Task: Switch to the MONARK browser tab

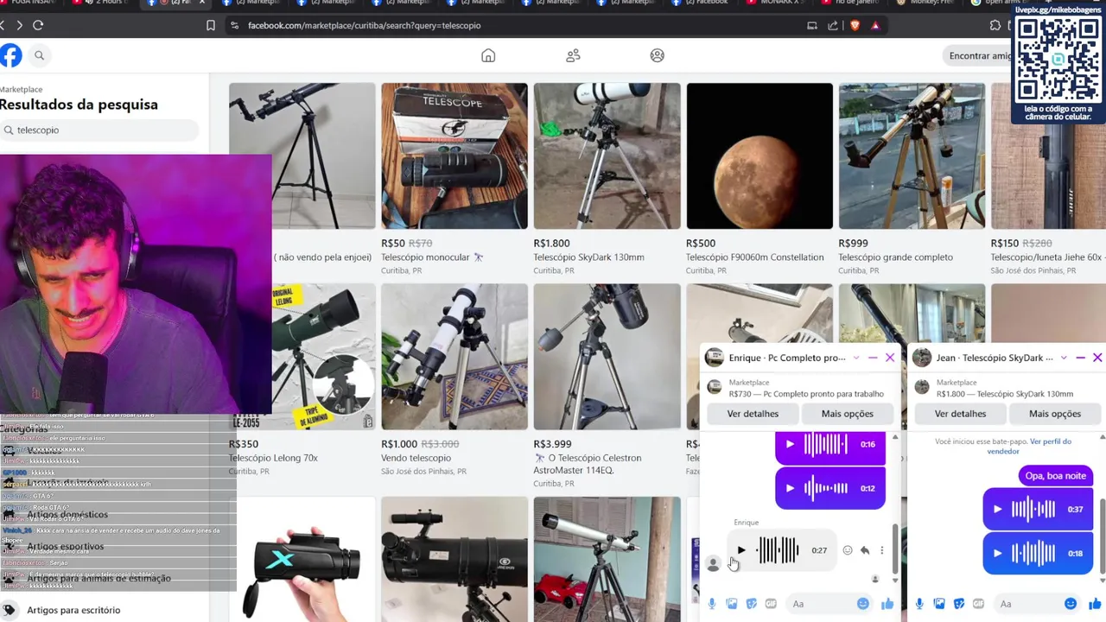Action: point(778,3)
